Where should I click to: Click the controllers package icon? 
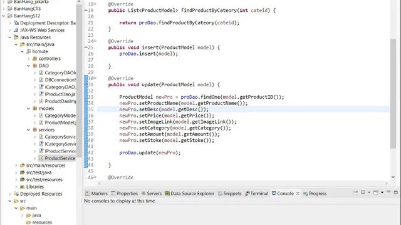(35, 59)
